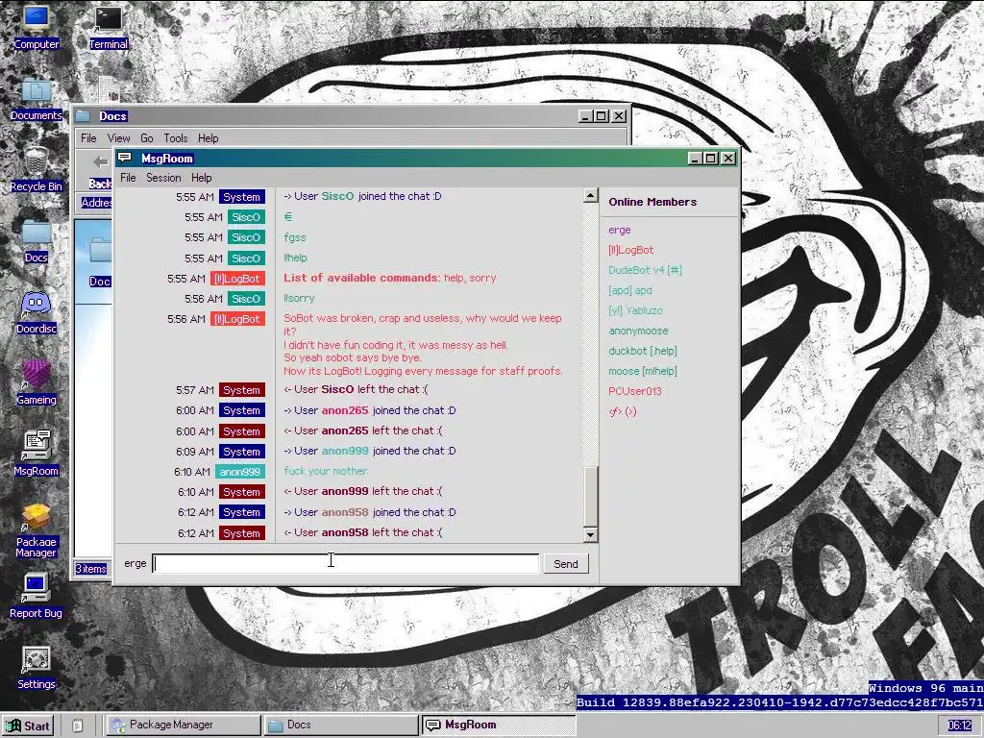Screen dimensions: 984x738
Task: Minimize the MsgRoom window
Action: click(694, 159)
